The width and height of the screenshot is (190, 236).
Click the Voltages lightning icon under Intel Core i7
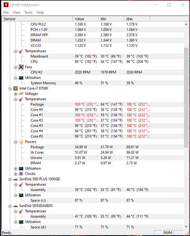click(x=21, y=94)
